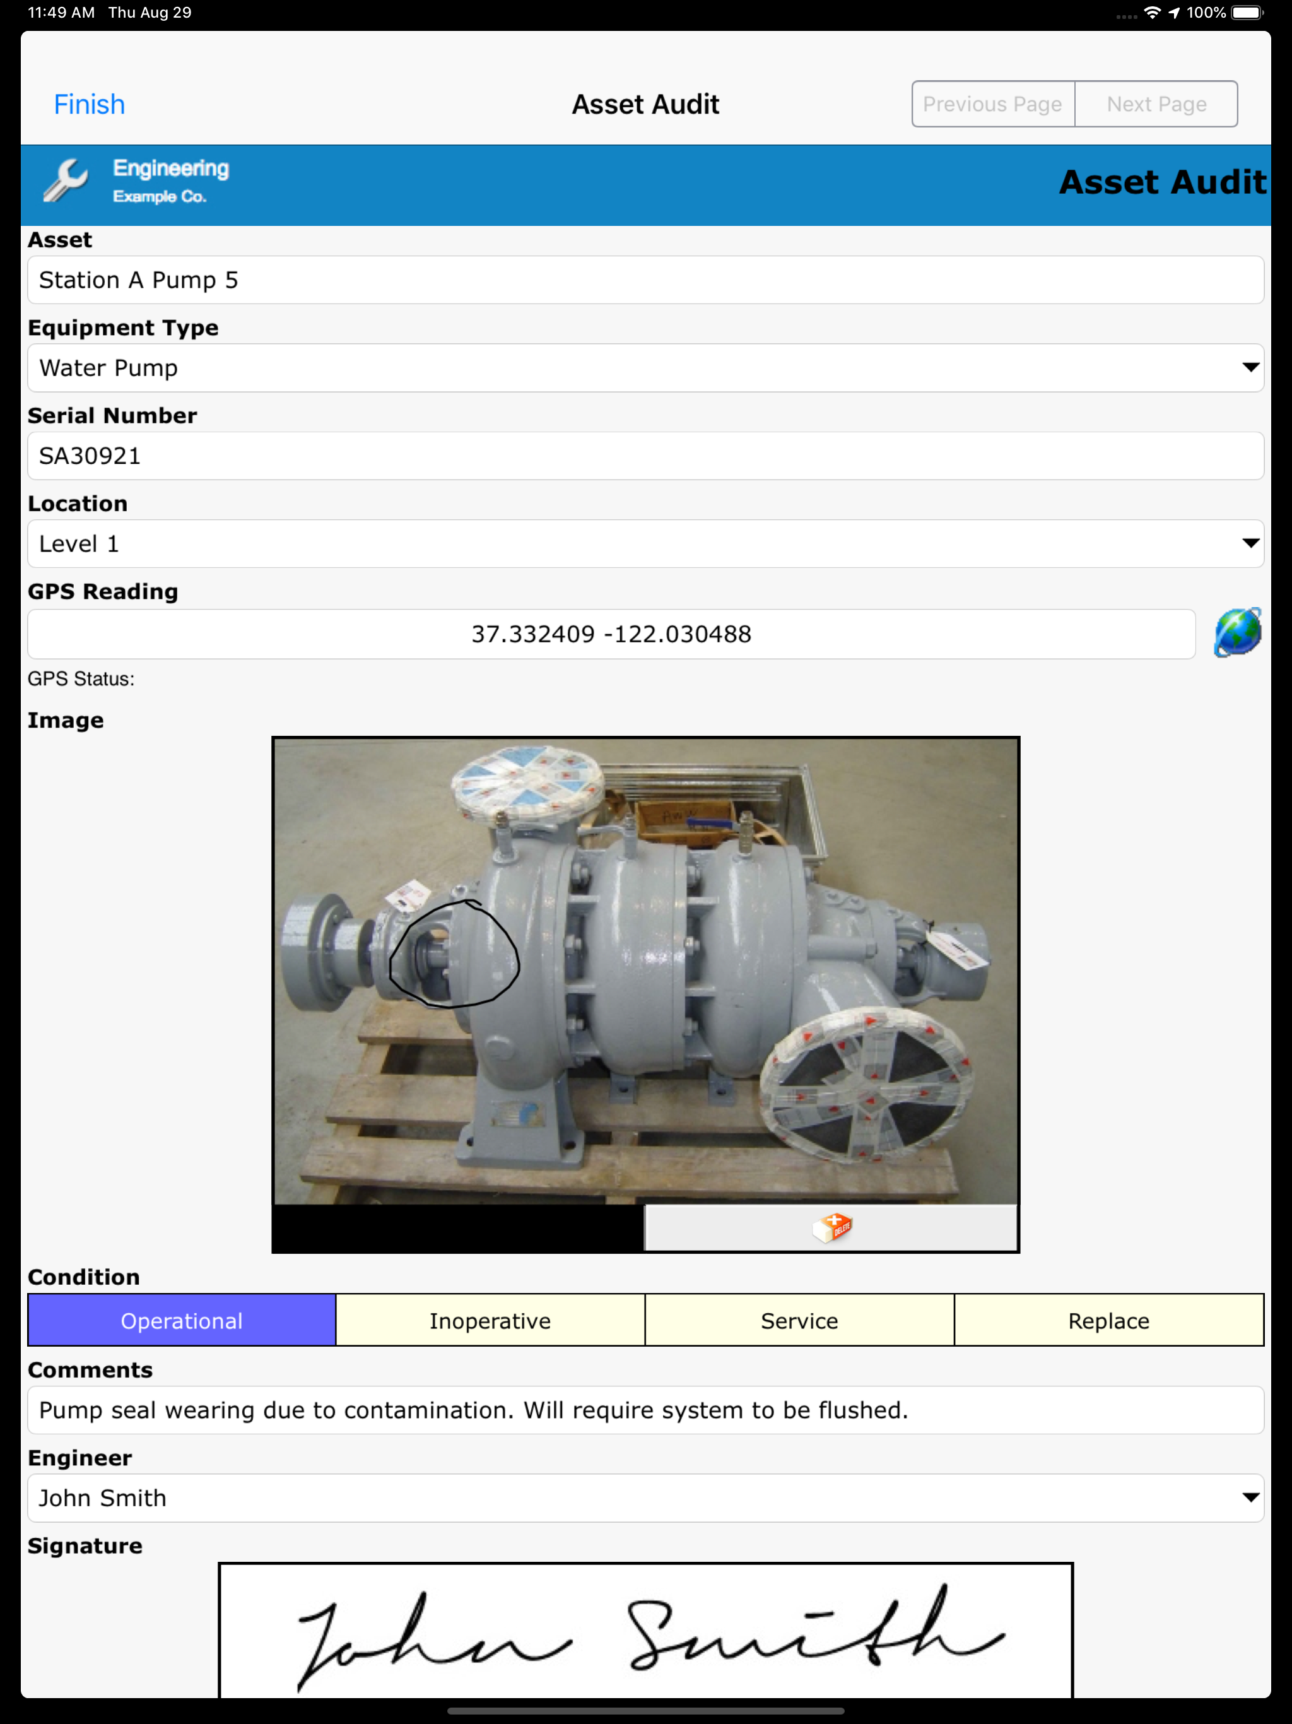
Task: Select the Operational condition
Action: (x=182, y=1320)
